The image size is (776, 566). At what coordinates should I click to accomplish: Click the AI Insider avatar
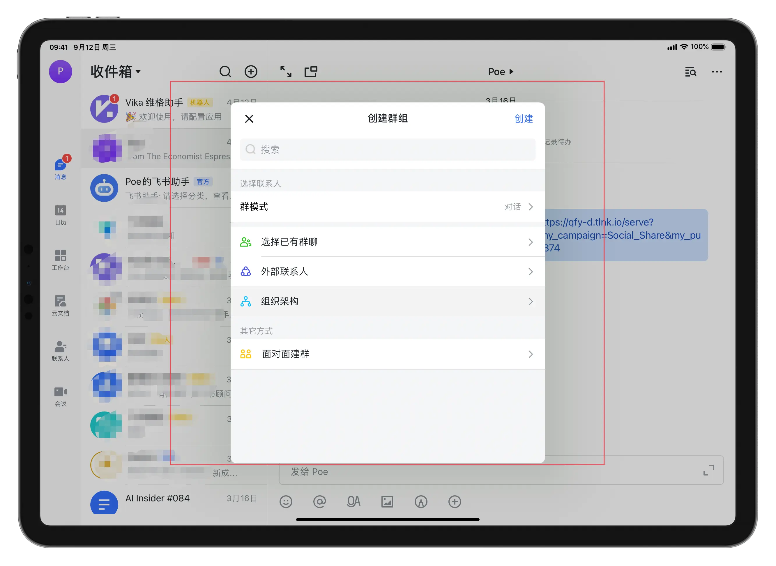104,503
